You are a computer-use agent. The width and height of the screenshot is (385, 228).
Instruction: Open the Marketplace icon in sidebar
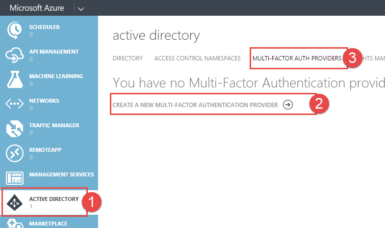point(15,223)
